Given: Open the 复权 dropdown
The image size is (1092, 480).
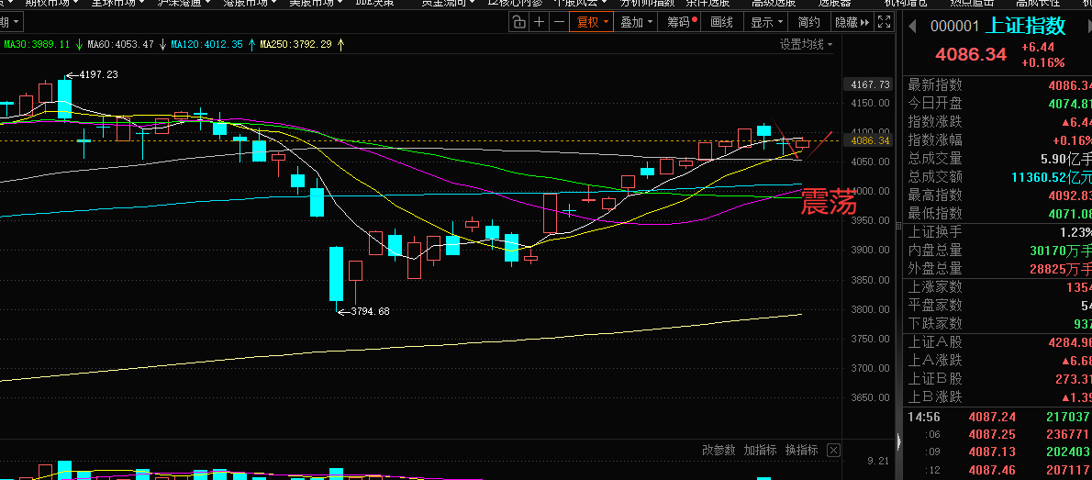Looking at the screenshot, I should (591, 22).
